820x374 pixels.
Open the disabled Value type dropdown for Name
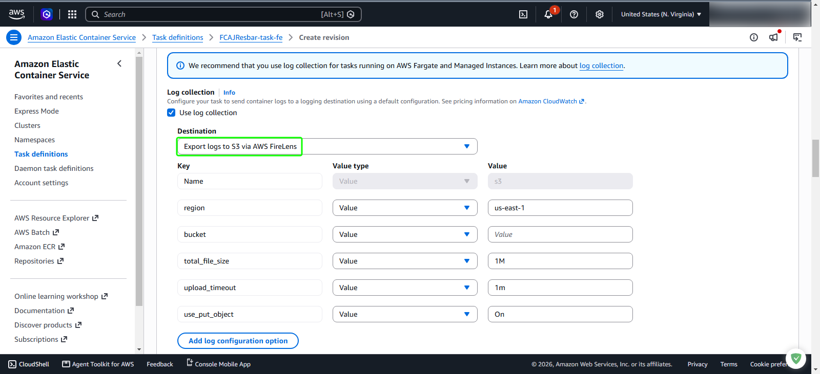(x=405, y=181)
